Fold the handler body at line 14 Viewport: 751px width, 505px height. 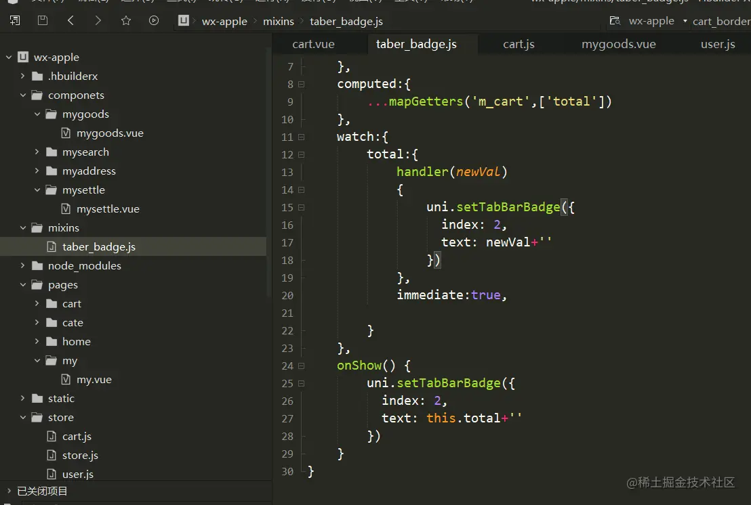click(301, 190)
